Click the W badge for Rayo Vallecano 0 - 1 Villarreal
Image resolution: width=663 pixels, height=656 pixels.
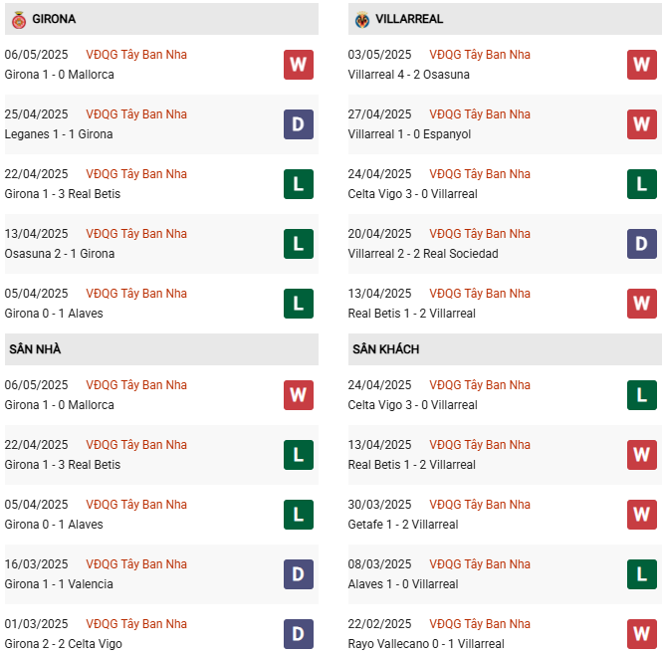pyautogui.click(x=642, y=634)
